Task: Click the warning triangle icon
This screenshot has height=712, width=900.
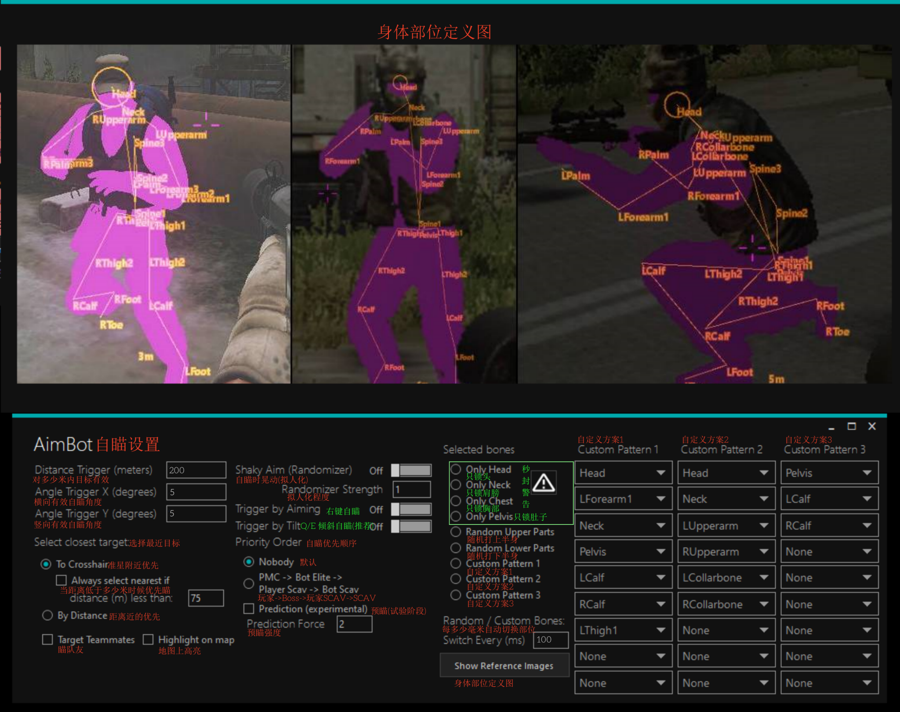Action: [544, 483]
